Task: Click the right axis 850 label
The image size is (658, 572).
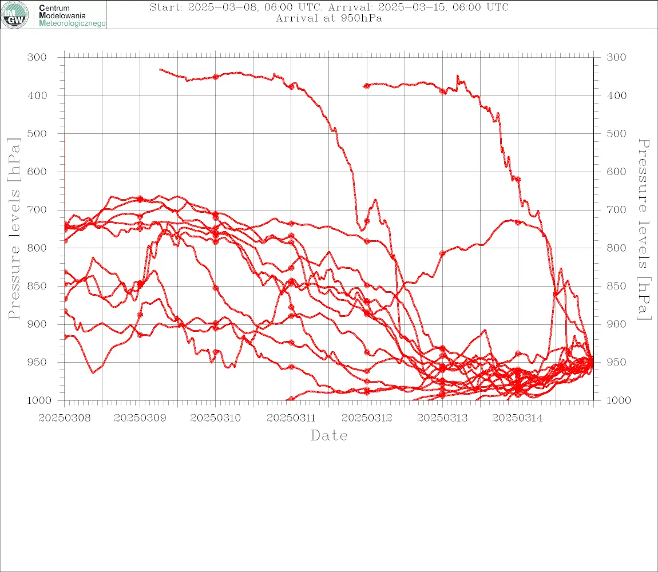Action: (x=616, y=286)
